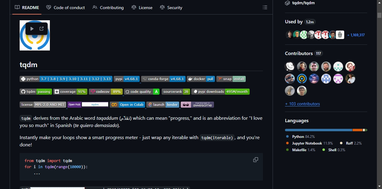Click the Python 84.2% language link
The width and height of the screenshot is (382, 189).
click(x=301, y=137)
